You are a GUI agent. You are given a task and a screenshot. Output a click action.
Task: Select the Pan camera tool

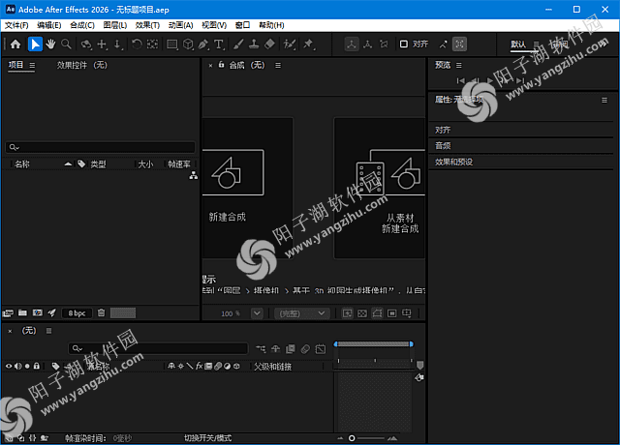pyautogui.click(x=103, y=44)
